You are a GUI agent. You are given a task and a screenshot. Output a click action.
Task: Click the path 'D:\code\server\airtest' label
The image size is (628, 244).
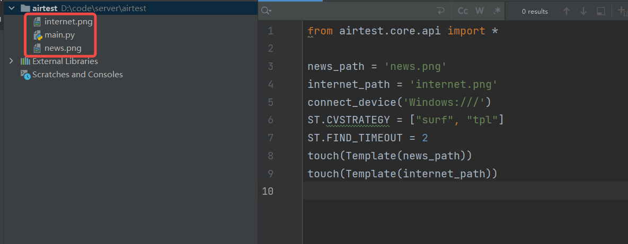coord(104,8)
